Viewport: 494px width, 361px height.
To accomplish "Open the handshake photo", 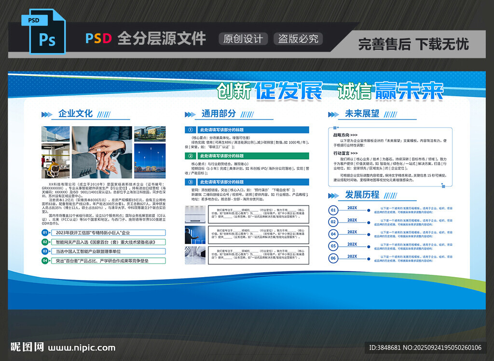I will point(102,152).
